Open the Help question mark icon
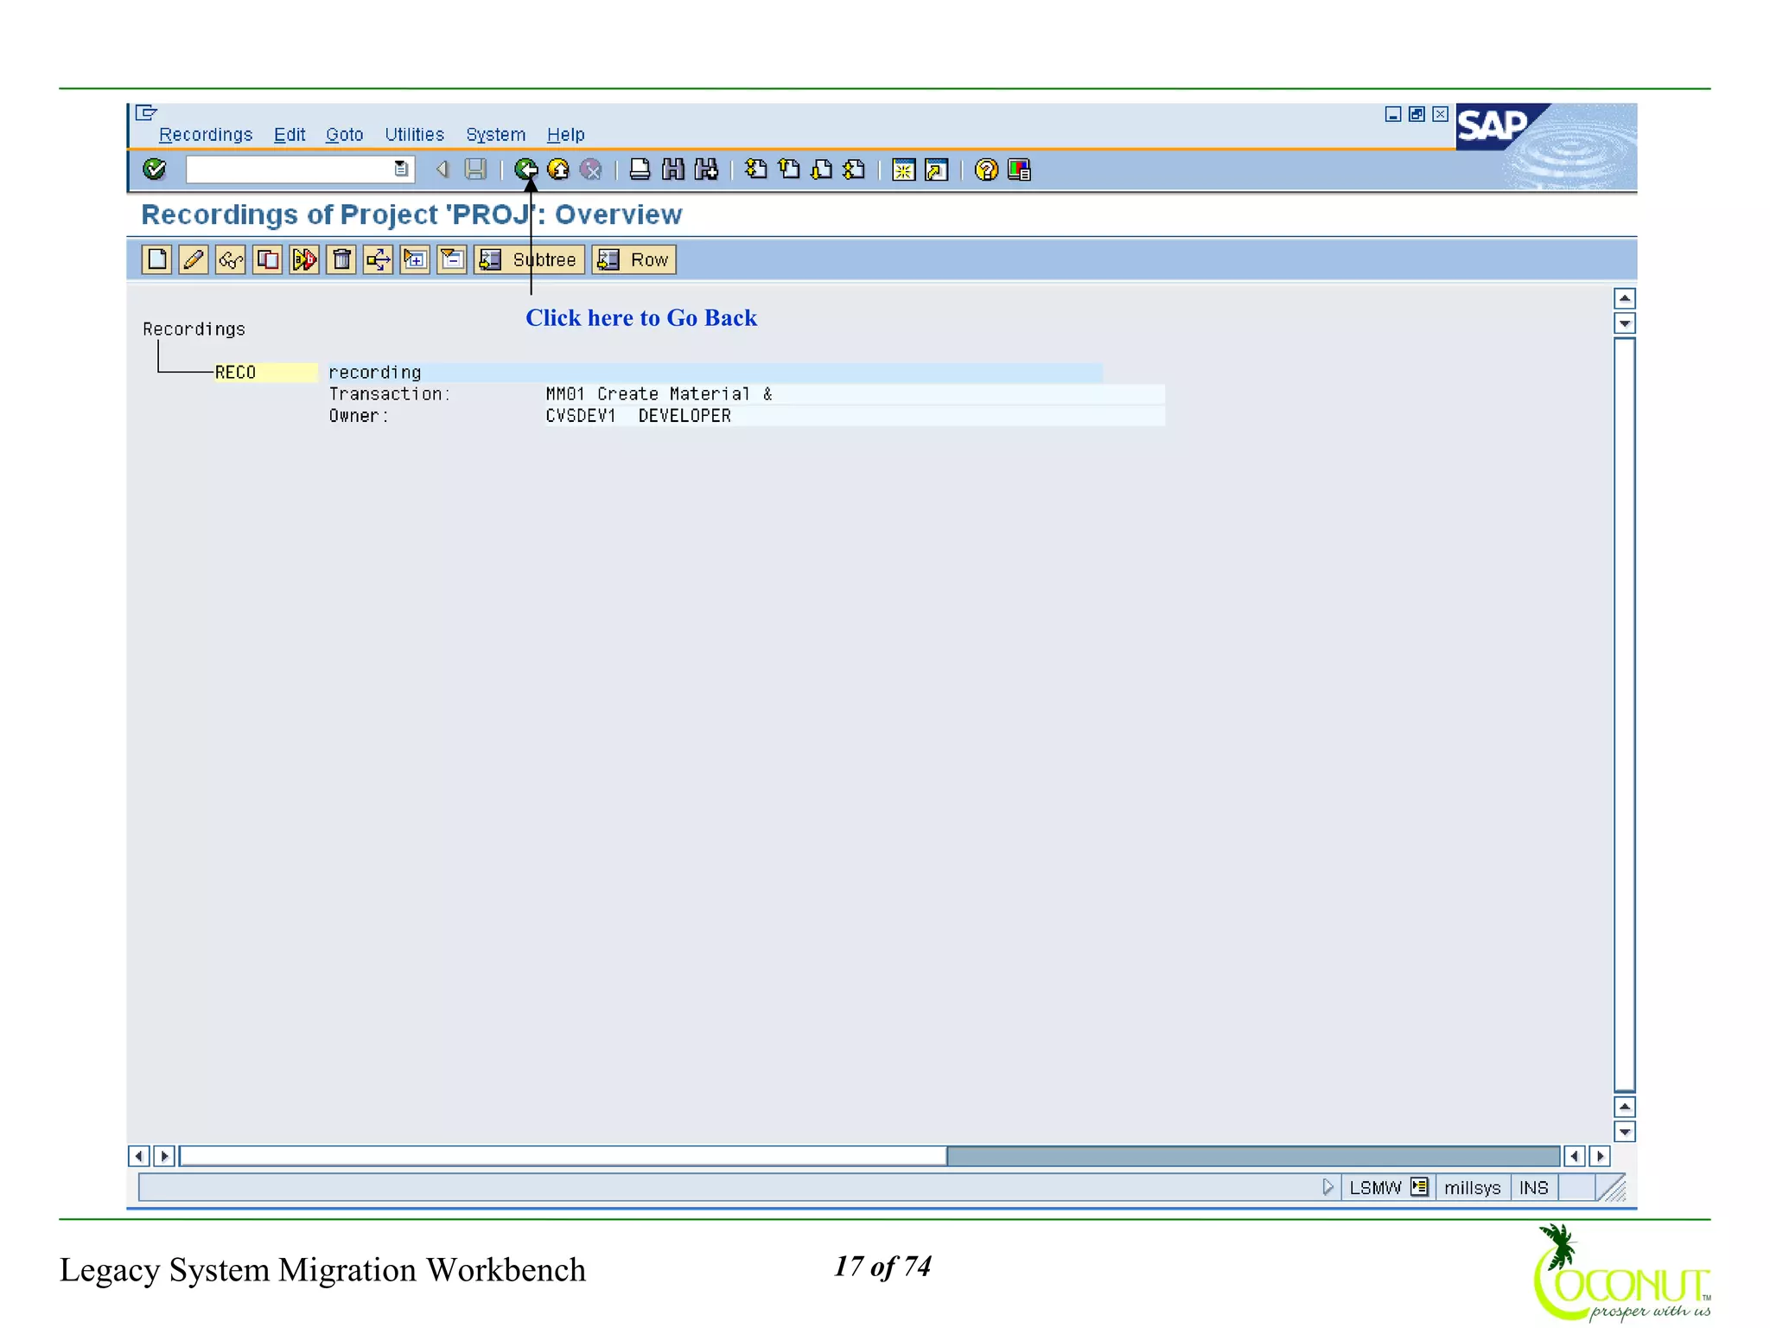1770x1328 pixels. [986, 170]
